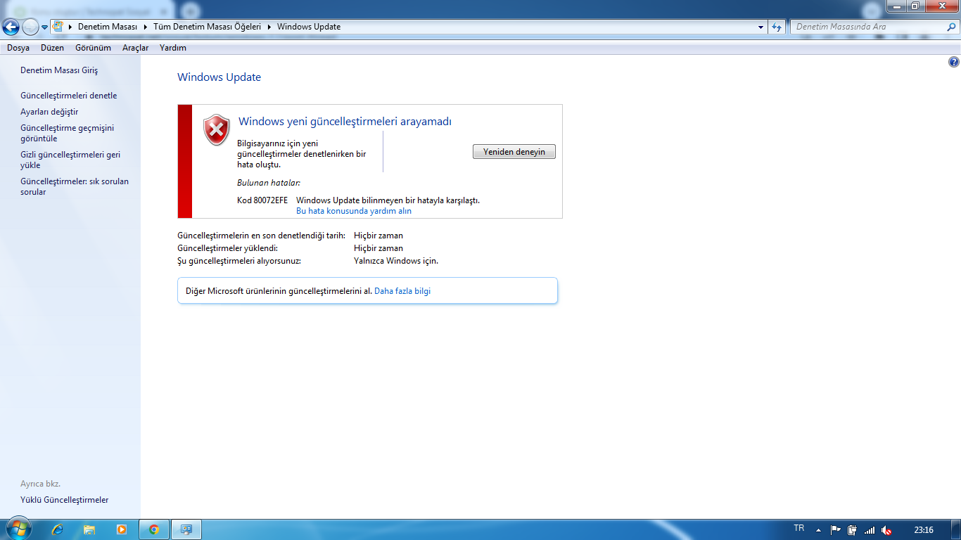Open Windows Media Player from taskbar
This screenshot has width=961, height=540.
[122, 529]
